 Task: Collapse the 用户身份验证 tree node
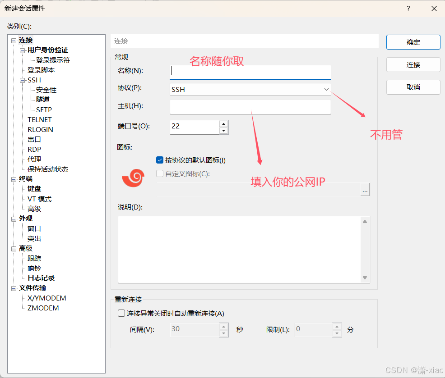click(x=22, y=50)
